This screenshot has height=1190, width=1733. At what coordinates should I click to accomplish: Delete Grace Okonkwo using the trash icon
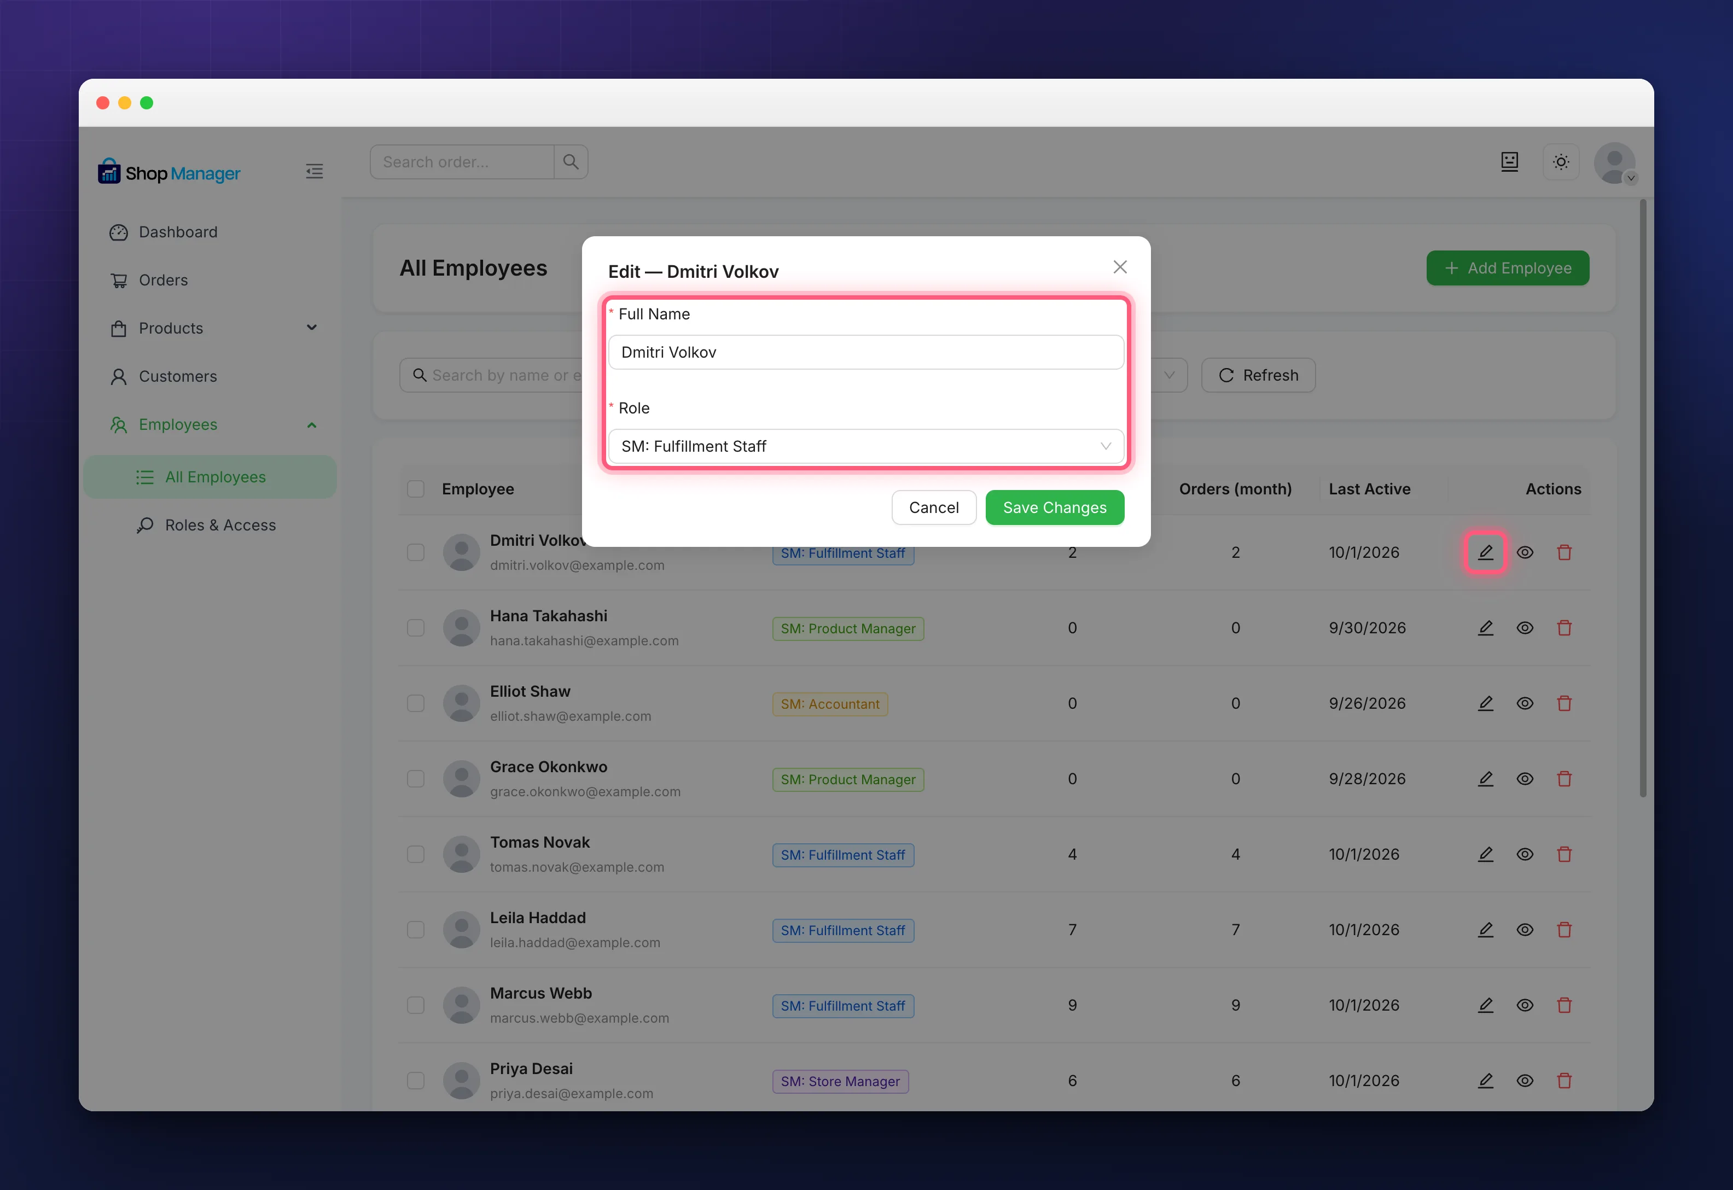click(x=1564, y=778)
